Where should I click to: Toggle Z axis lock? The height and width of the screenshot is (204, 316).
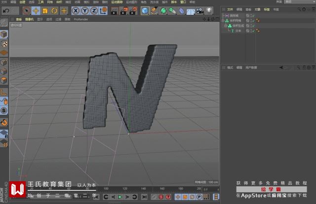click(94, 11)
